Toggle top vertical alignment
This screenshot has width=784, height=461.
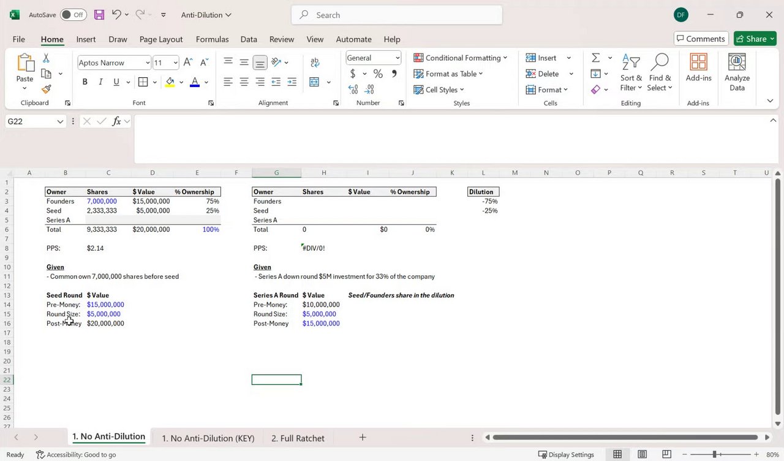tap(228, 63)
